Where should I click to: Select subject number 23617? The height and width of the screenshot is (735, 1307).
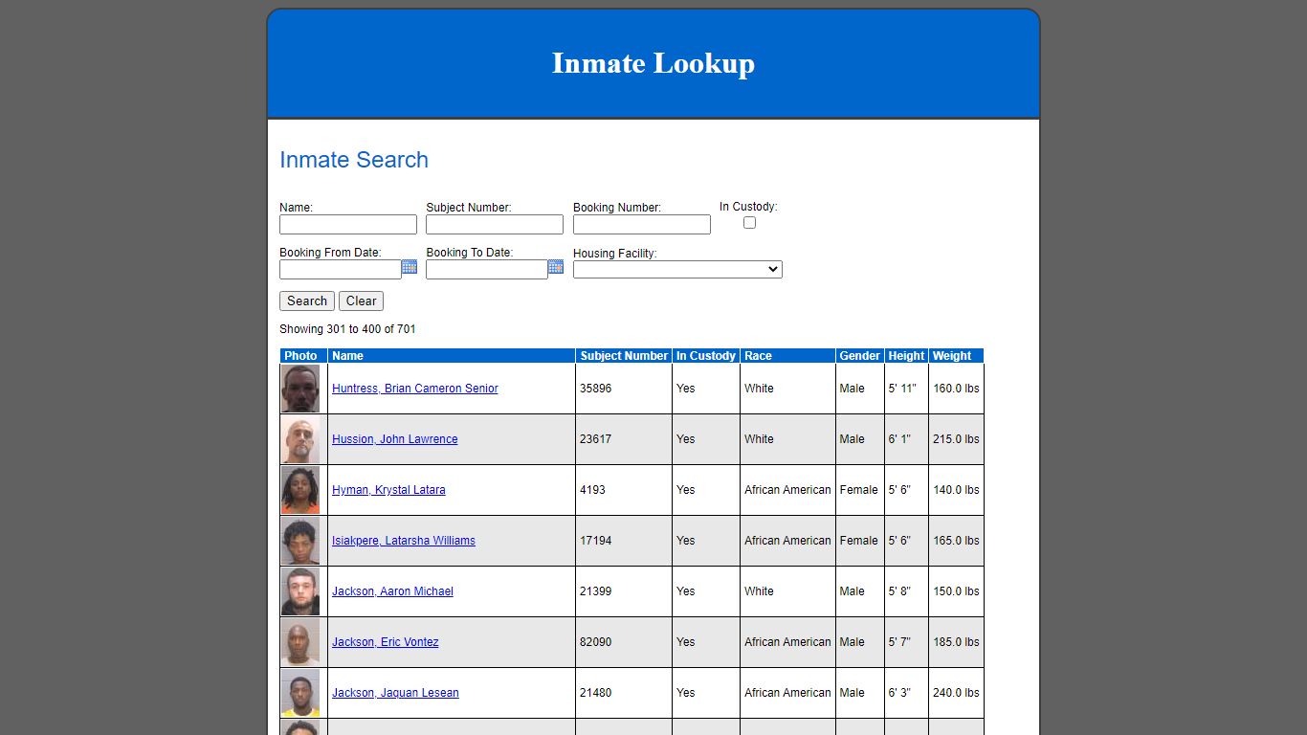(x=595, y=439)
